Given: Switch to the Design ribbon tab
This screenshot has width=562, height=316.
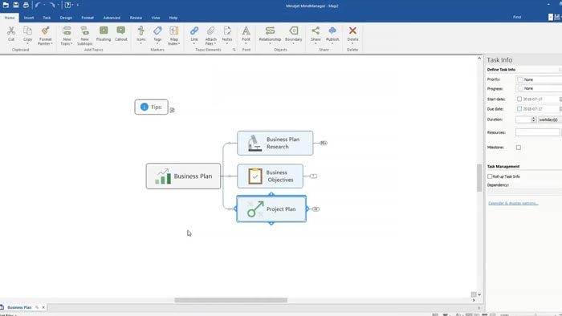Looking at the screenshot, I should point(66,18).
